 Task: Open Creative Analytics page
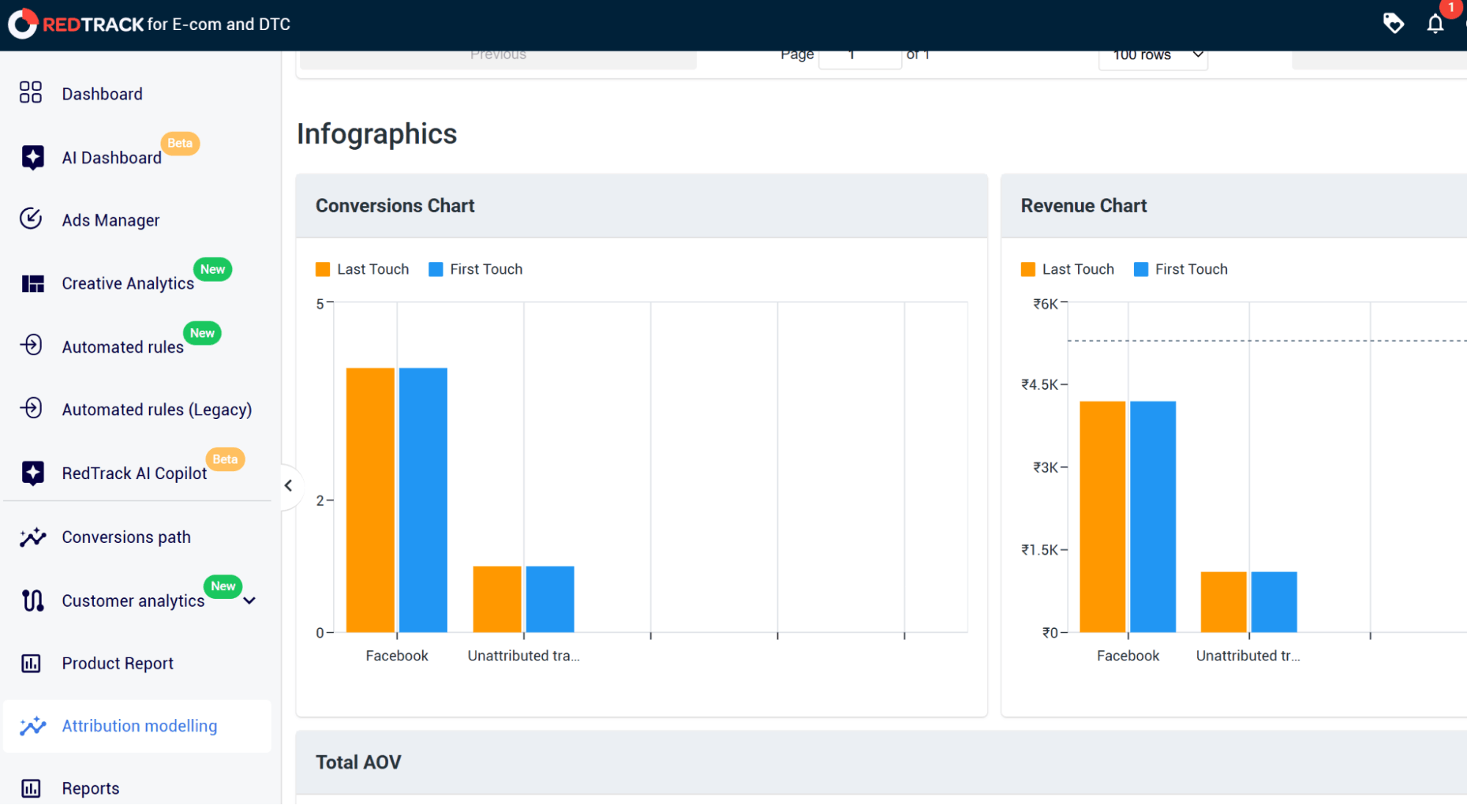128,283
